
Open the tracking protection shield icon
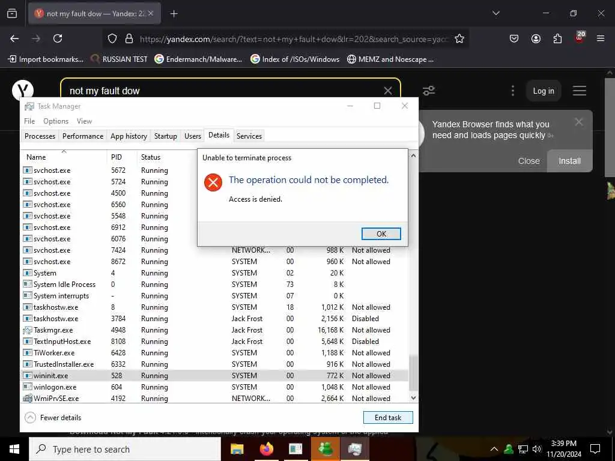point(112,38)
